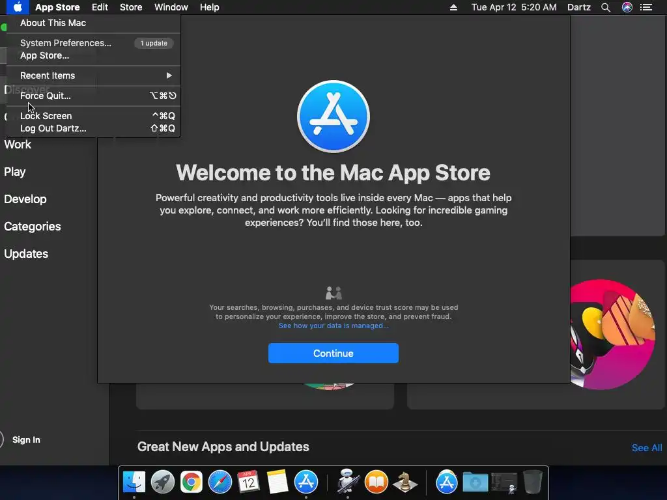Image resolution: width=667 pixels, height=500 pixels.
Task: Select Work in the sidebar
Action: click(18, 145)
